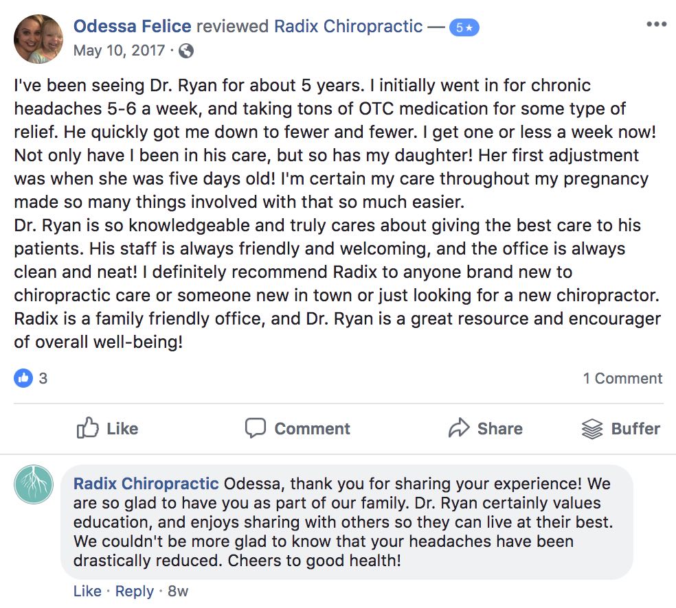Open Odessa Felice's profile picture
This screenshot has width=676, height=608.
tap(39, 38)
